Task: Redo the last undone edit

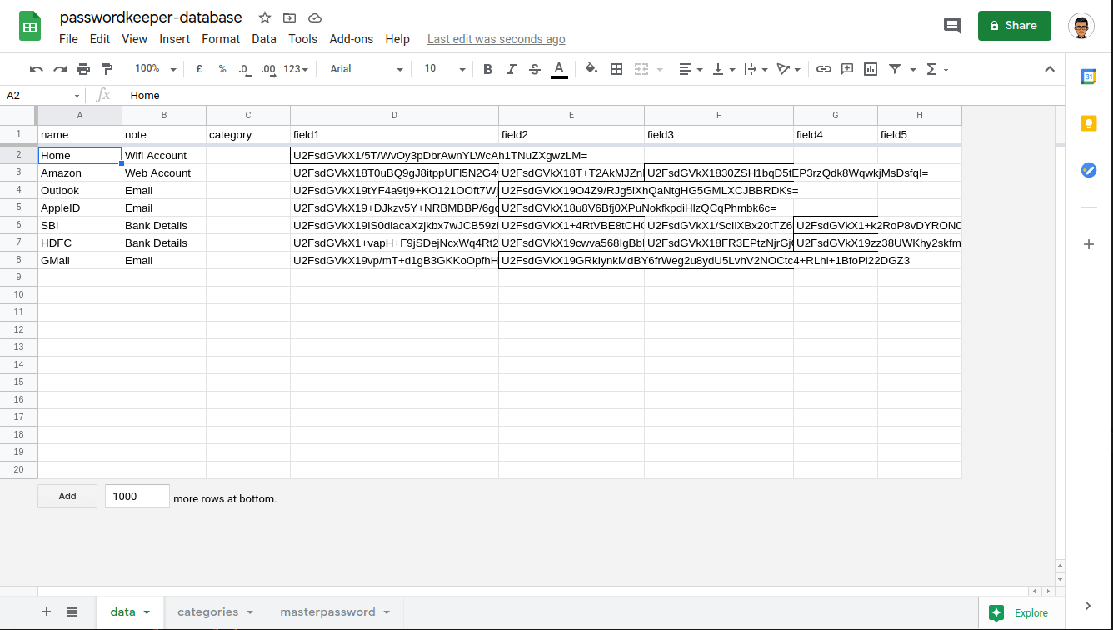Action: click(60, 69)
